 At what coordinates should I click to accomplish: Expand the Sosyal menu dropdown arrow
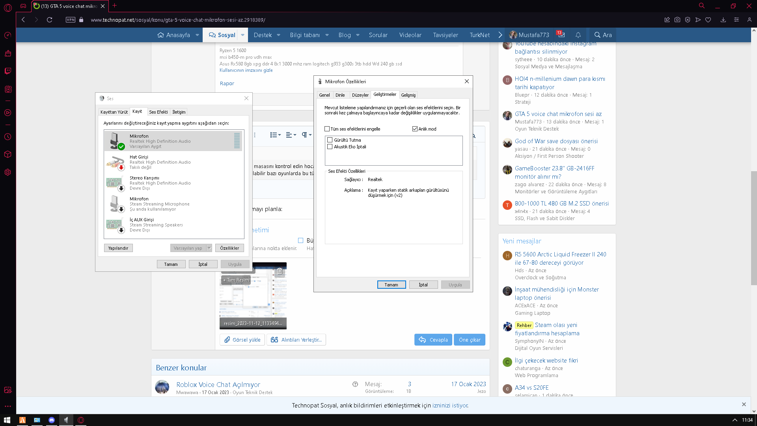point(242,35)
